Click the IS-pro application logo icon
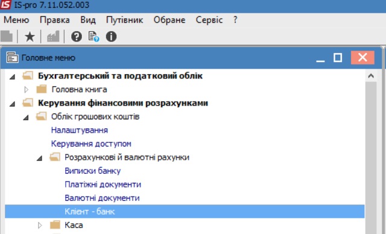 coord(5,5)
